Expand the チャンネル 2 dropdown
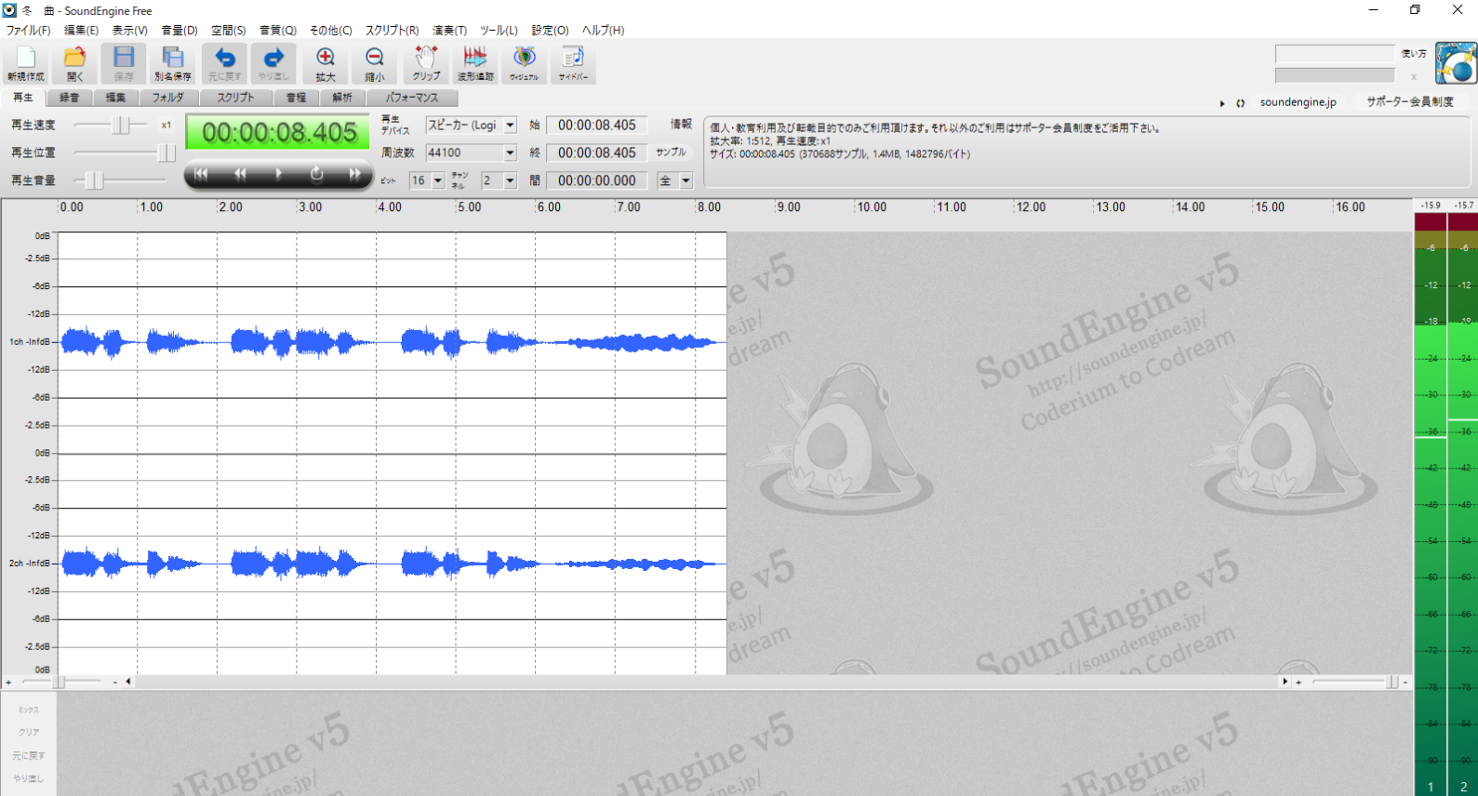The height and width of the screenshot is (796, 1478). point(510,180)
